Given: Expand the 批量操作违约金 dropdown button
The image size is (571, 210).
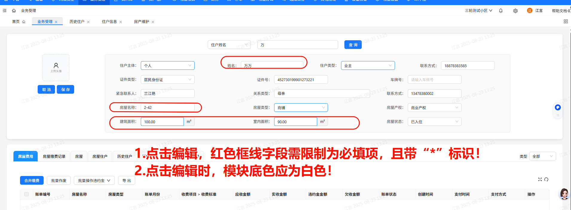Looking at the screenshot, I should click(x=94, y=180).
